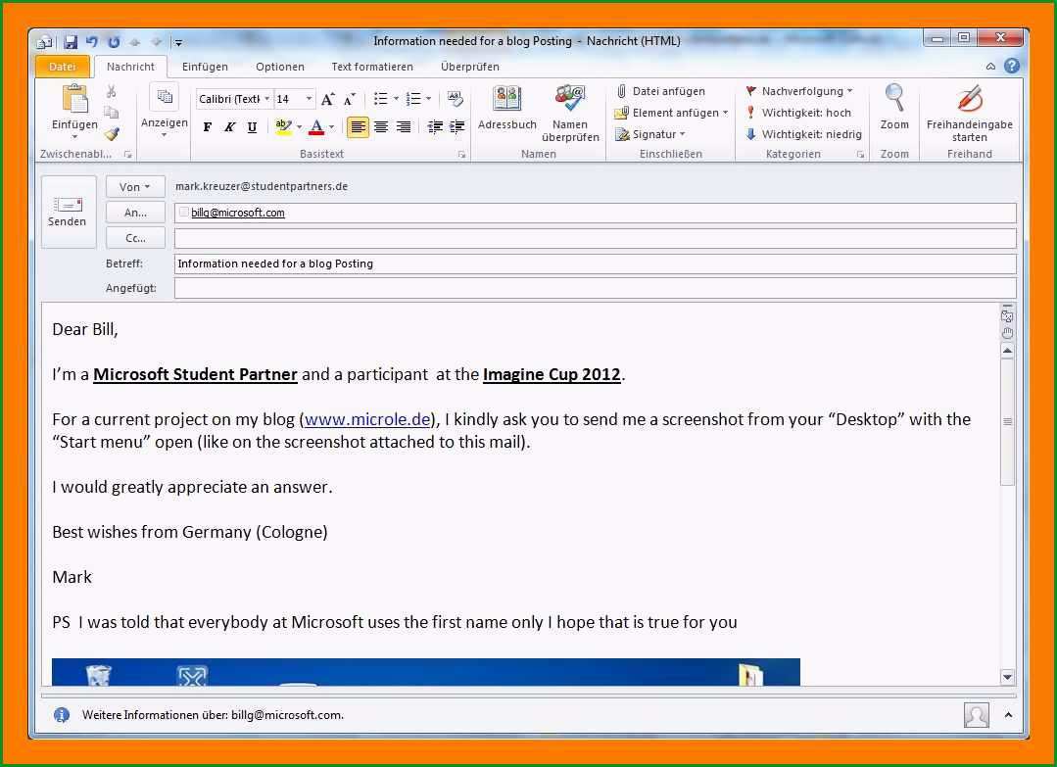Expand the people pane chevron
The width and height of the screenshot is (1057, 767).
coord(1008,715)
